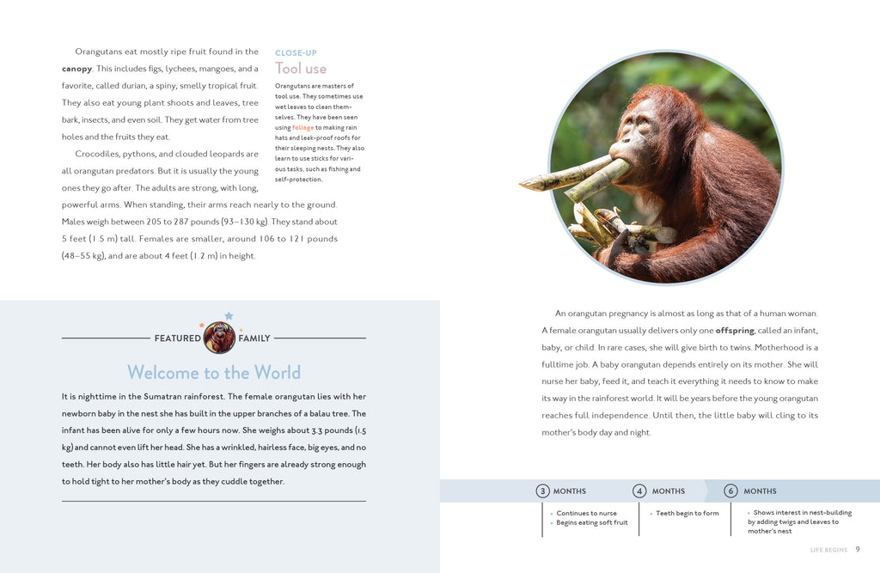Image resolution: width=880 pixels, height=573 pixels.
Task: Click 'MONTHS' label beside the number 4
Action: 669,491
